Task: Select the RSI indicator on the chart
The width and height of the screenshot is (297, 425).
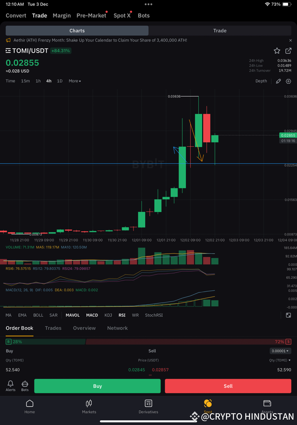Action: coord(122,315)
